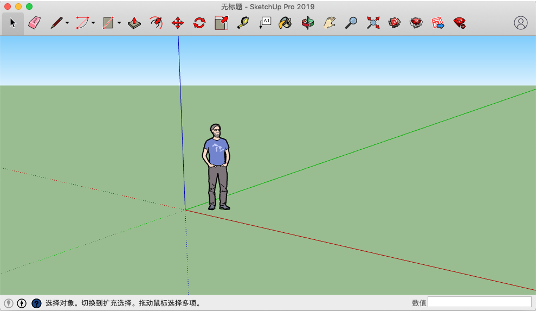Click the 数值 measurements input box
The image size is (536, 311).
pyautogui.click(x=480, y=302)
